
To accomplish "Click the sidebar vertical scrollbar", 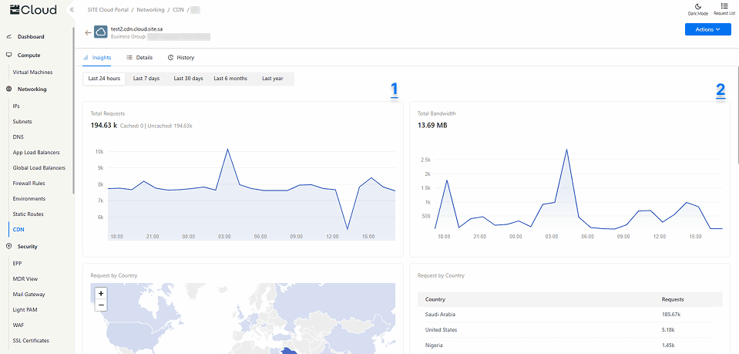I will tap(73, 116).
